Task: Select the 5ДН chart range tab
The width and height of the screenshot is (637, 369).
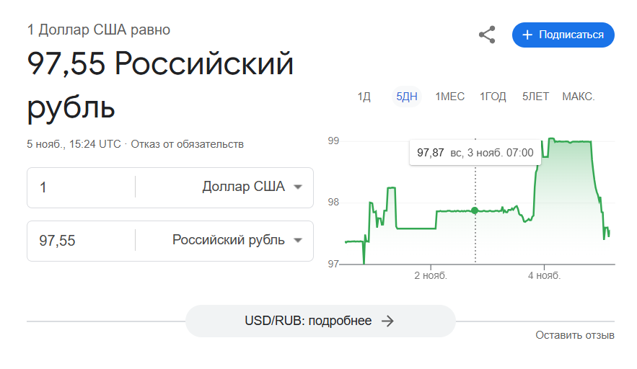Action: pyautogui.click(x=407, y=97)
